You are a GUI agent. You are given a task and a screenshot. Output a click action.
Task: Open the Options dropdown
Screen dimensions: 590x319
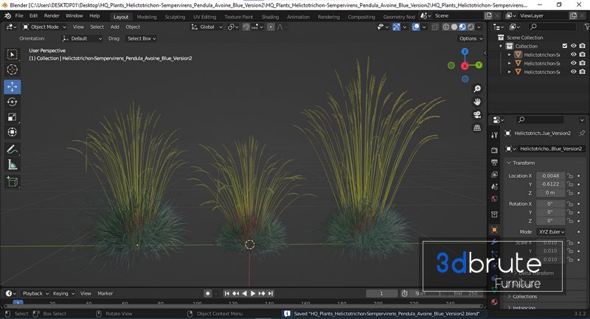(471, 38)
